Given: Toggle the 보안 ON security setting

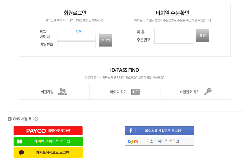Looking at the screenshot, I should (78, 31).
